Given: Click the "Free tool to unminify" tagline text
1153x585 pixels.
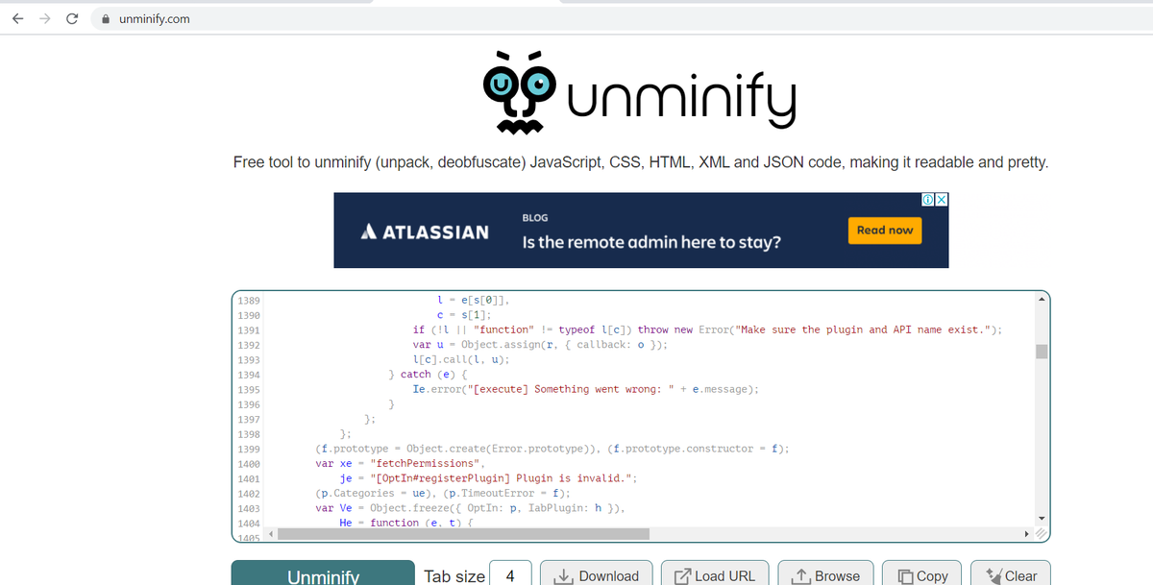Looking at the screenshot, I should (x=641, y=162).
